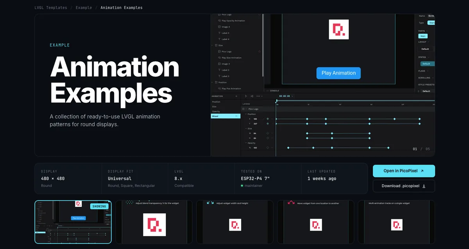This screenshot has height=249, width=469.
Task: Click the widget tree vertical scrollbar
Action: click(x=263, y=46)
